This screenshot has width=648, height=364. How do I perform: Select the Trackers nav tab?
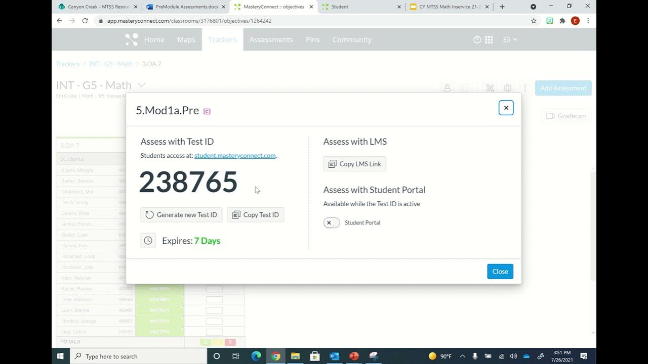click(x=222, y=39)
